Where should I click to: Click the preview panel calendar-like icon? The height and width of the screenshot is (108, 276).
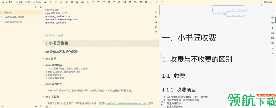(272, 33)
